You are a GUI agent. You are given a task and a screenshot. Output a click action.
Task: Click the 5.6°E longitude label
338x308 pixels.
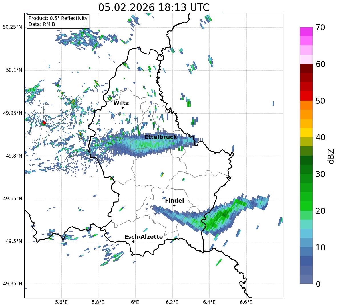point(61,302)
